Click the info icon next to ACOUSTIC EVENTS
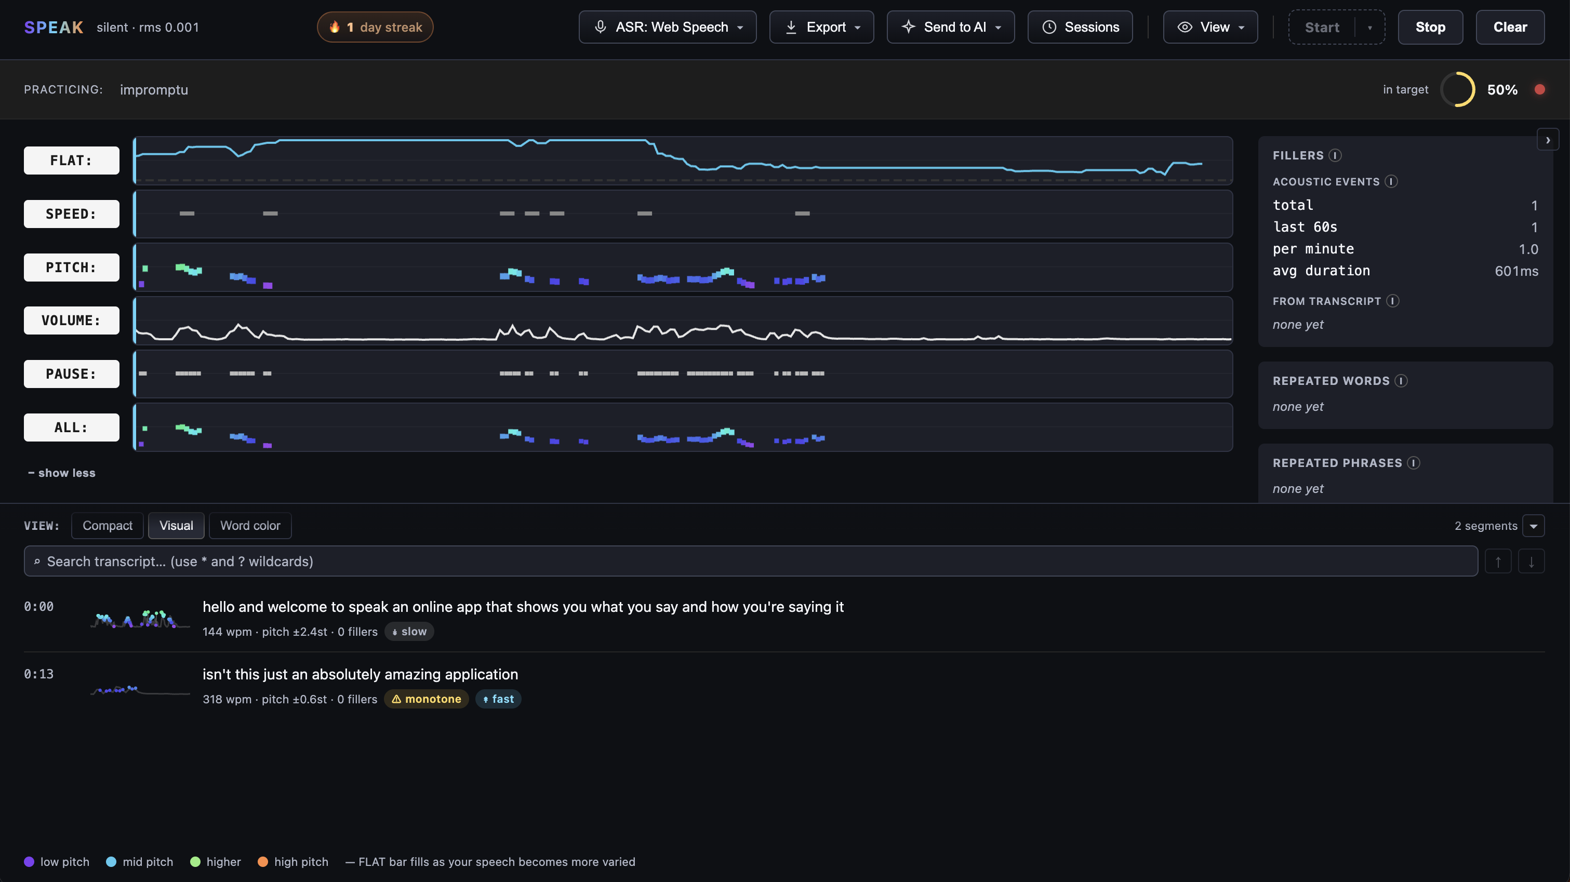 (x=1391, y=182)
